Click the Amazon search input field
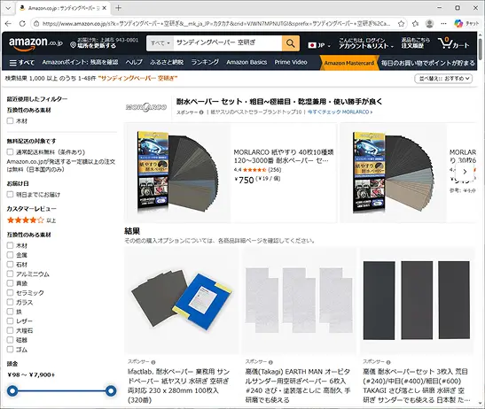The width and height of the screenshot is (485, 409). coord(227,43)
